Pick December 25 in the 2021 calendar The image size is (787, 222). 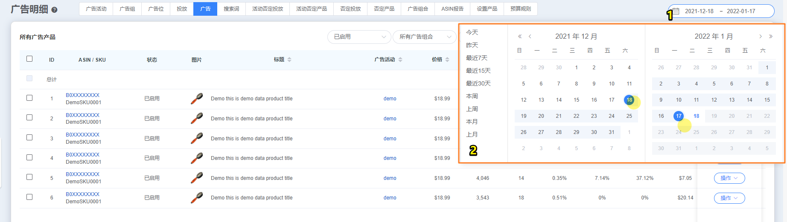pos(629,116)
